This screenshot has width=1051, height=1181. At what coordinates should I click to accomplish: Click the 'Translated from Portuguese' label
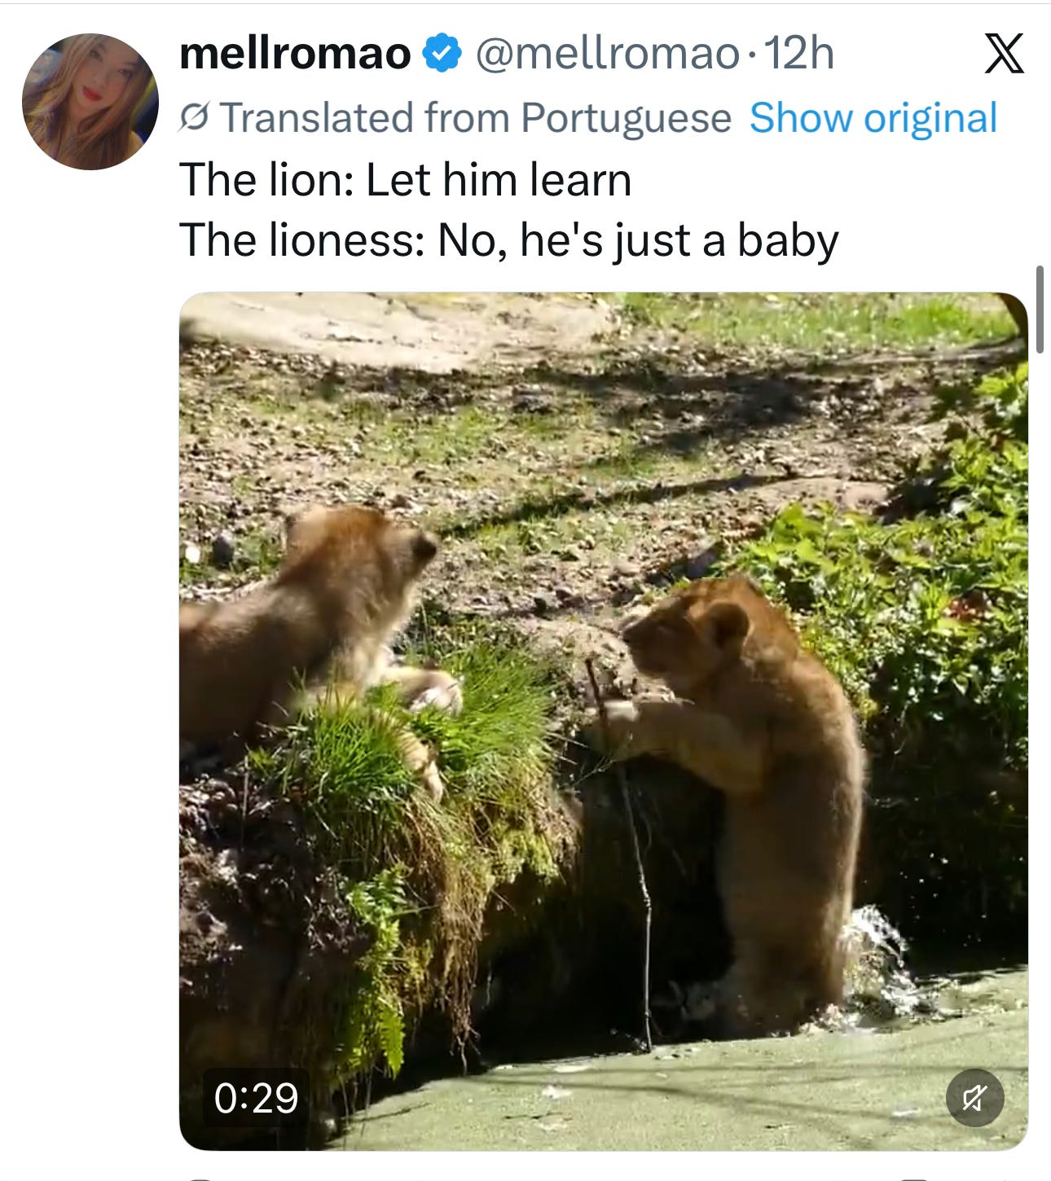[x=476, y=118]
